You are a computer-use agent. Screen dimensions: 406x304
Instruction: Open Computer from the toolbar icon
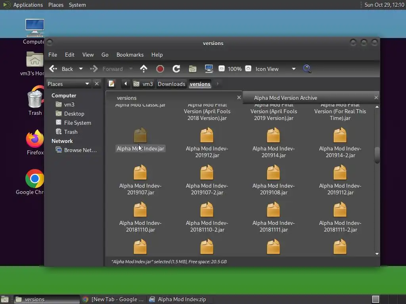pyautogui.click(x=209, y=69)
